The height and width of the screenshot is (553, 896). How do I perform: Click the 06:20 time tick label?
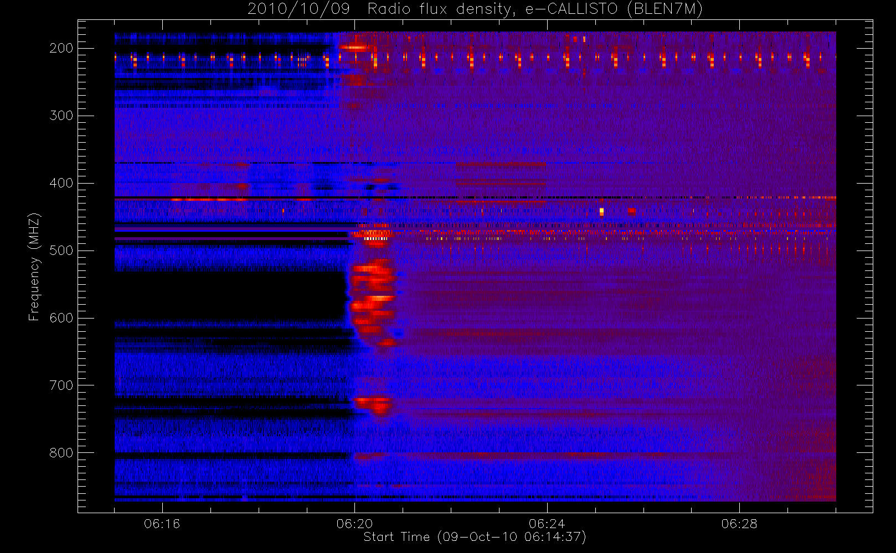click(354, 524)
